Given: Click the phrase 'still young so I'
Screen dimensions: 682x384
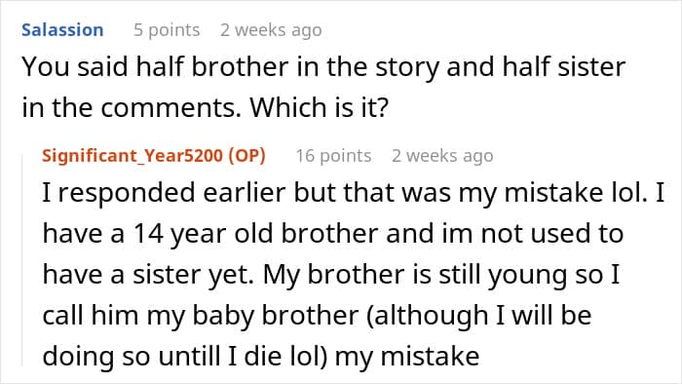Looking at the screenshot, I should [x=529, y=275].
